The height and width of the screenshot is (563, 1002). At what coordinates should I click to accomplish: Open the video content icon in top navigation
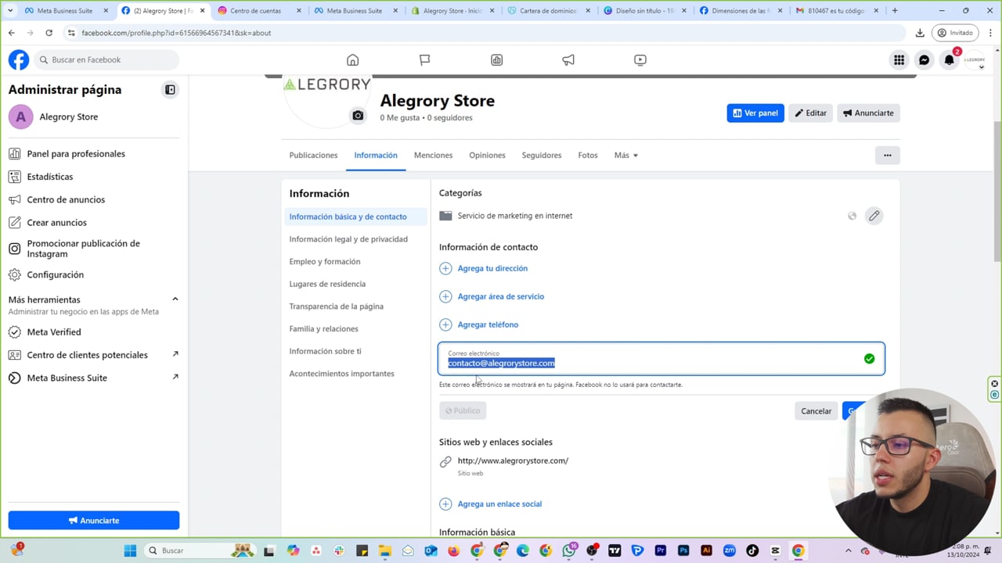(640, 59)
